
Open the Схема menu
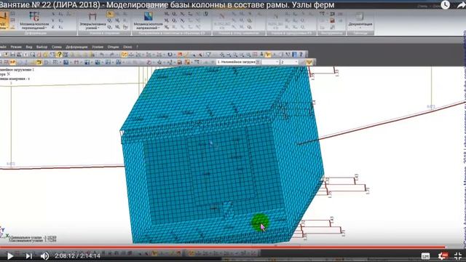coord(57,47)
